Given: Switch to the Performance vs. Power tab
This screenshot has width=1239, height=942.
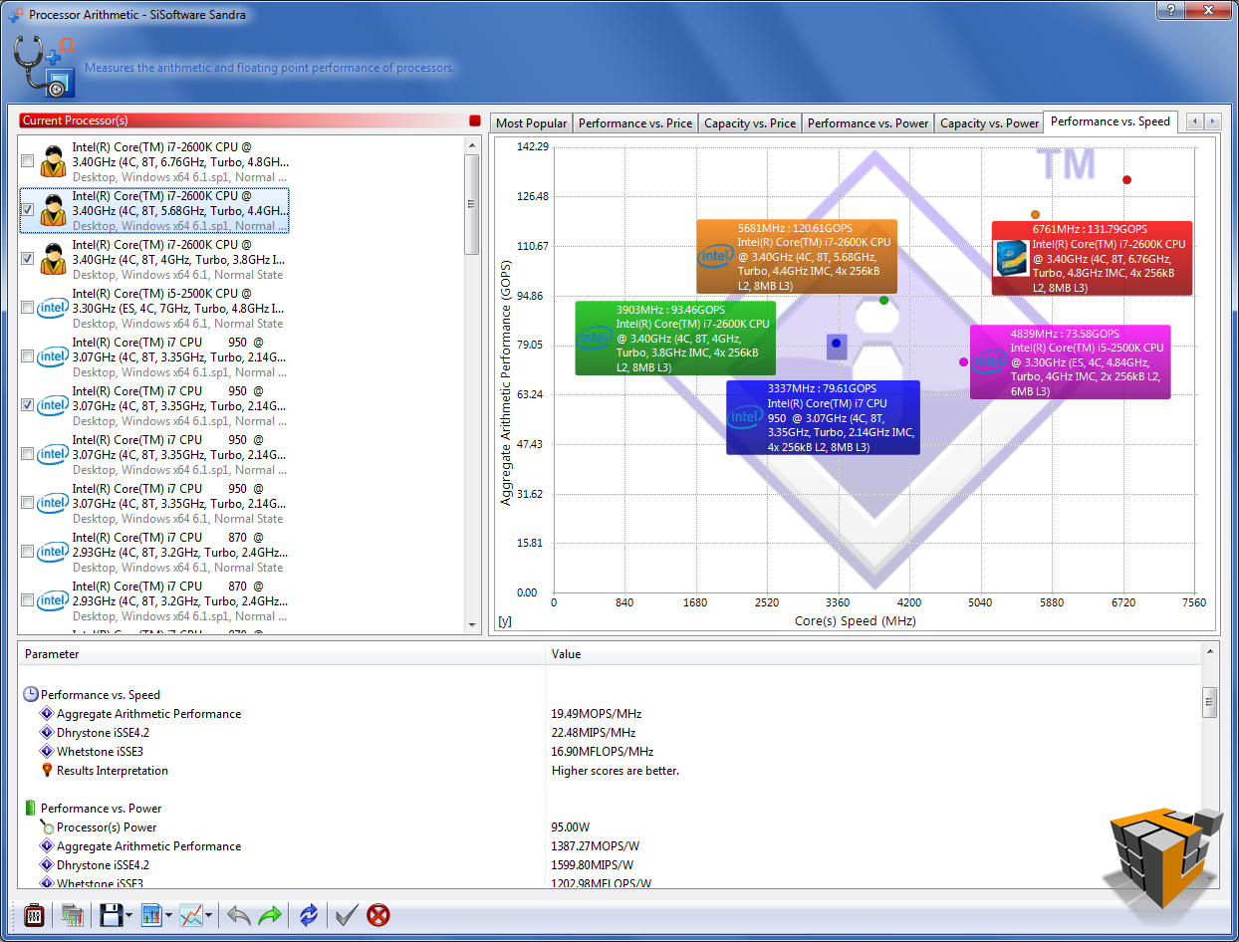Looking at the screenshot, I should 867,123.
